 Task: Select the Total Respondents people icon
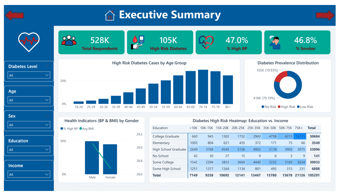[69, 40]
